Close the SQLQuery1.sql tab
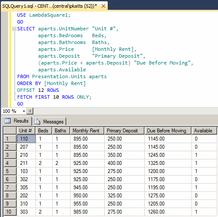This screenshot has height=217, width=218. 103,6
